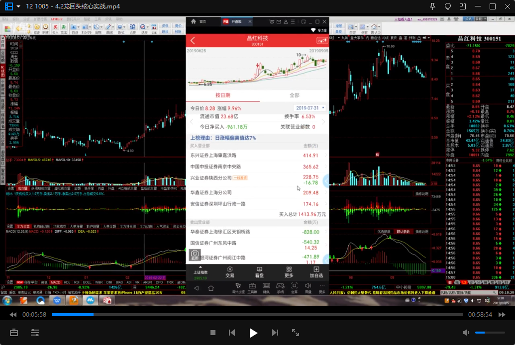This screenshot has width=515, height=345.
Task: Play the video with the play button
Action: click(253, 333)
